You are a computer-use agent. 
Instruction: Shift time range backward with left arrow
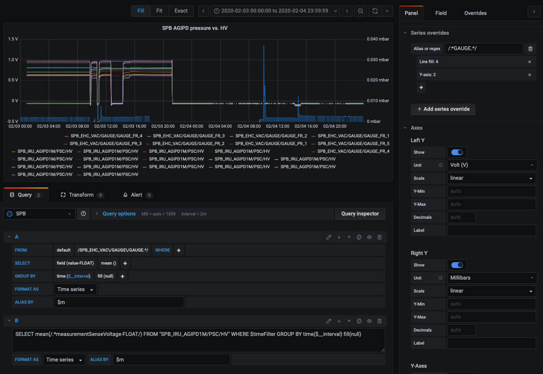[204, 11]
